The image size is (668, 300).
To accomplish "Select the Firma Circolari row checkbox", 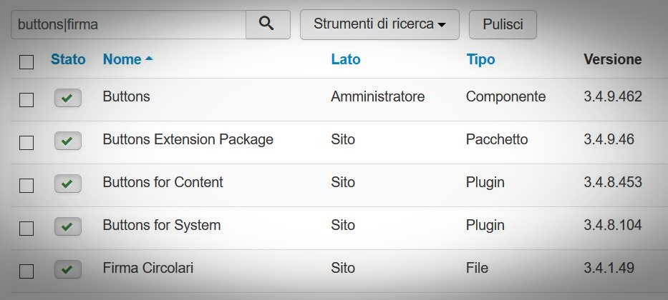I will click(26, 271).
